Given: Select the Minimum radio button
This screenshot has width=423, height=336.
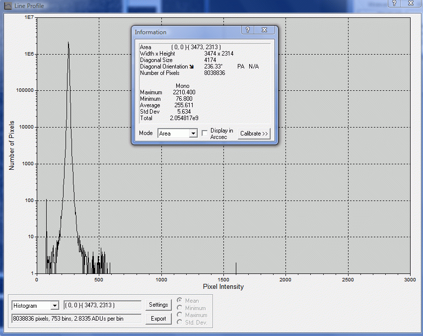Looking at the screenshot, I should tap(179, 308).
